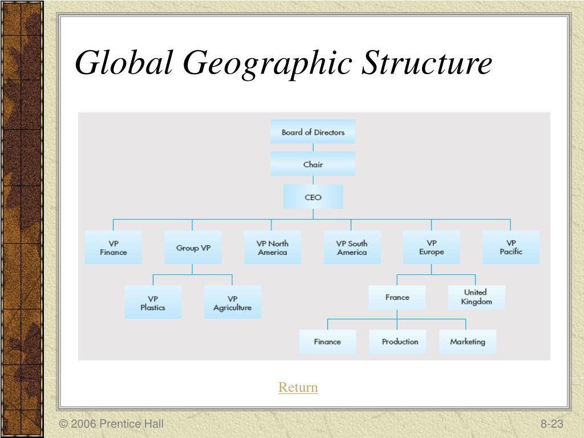Select the VP Agriculture box
This screenshot has height=438, width=584.
tap(233, 302)
